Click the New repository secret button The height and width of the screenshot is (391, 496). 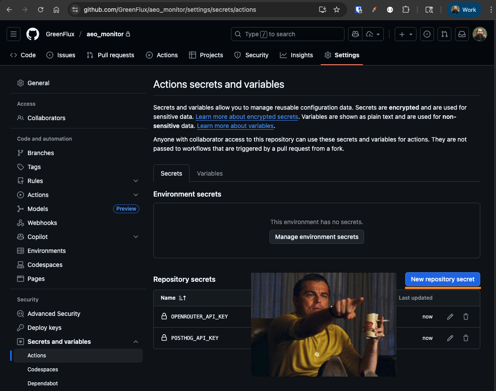pyautogui.click(x=442, y=279)
